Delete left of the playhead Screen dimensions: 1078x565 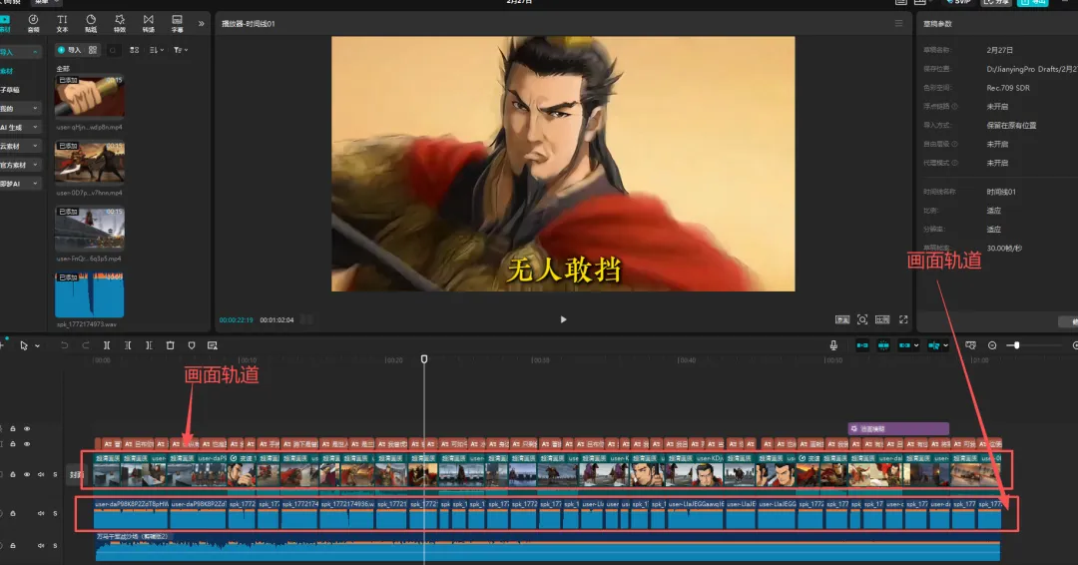click(x=128, y=345)
